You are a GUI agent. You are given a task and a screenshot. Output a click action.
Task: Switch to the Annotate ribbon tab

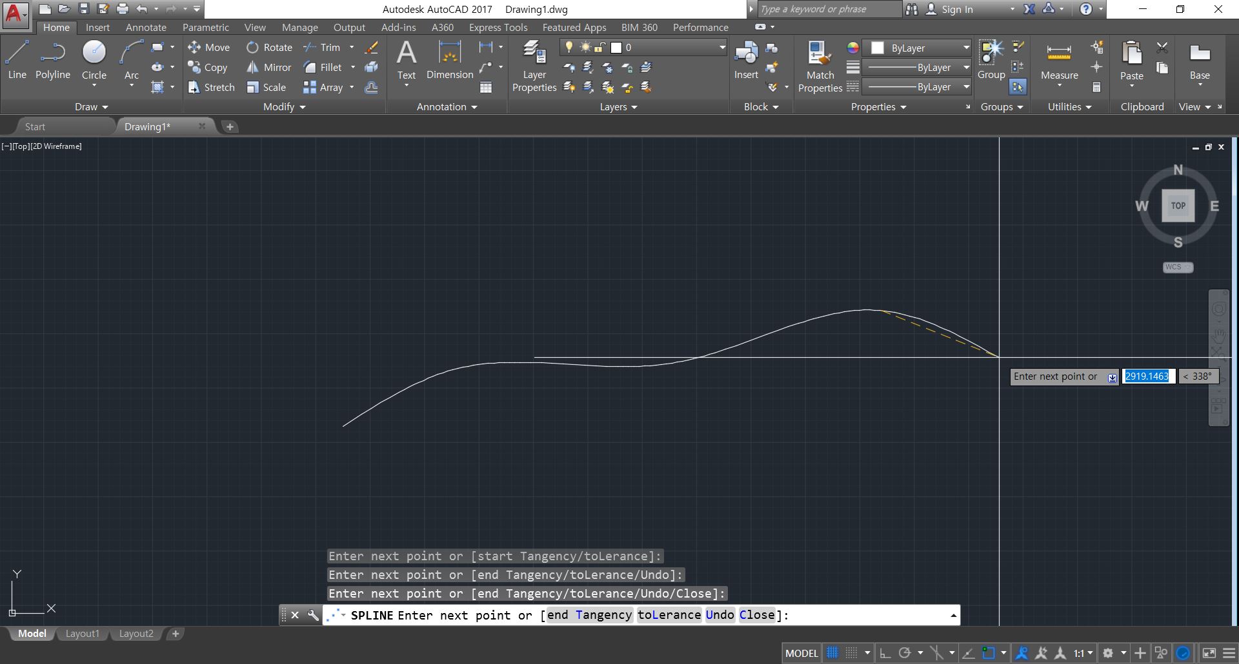[x=146, y=27]
